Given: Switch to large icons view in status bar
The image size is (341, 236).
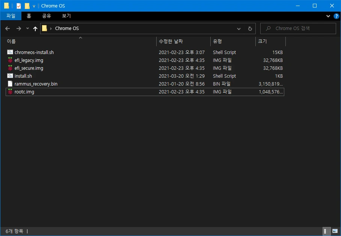Looking at the screenshot, I should point(335,231).
